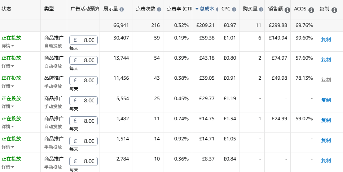This screenshot has height=172, width=343.
Task: Click the info icon beside 展示量
Action: (x=122, y=9)
